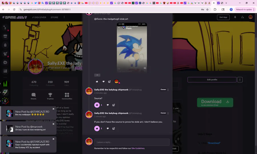View the 670 Following count
This screenshot has height=154, width=257.
[34, 83]
